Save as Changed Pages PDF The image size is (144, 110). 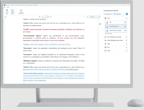point(116,26)
